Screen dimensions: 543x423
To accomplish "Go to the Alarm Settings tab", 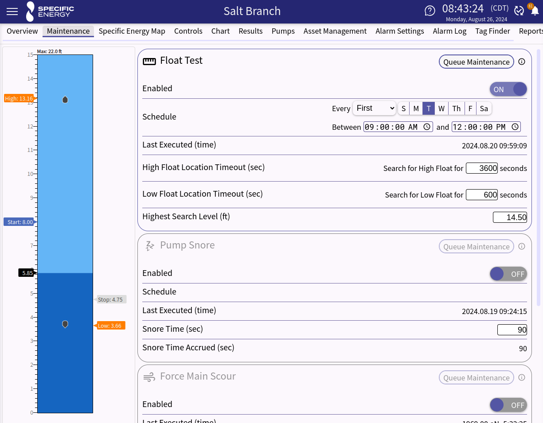I will tap(400, 31).
